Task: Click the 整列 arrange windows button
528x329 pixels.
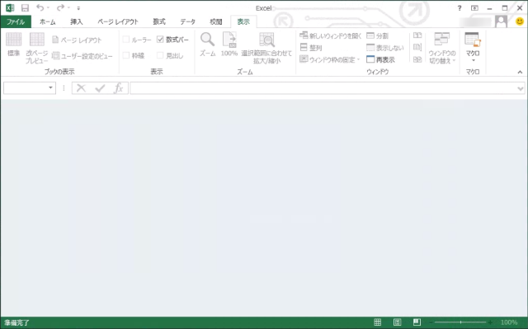Action: [x=311, y=48]
